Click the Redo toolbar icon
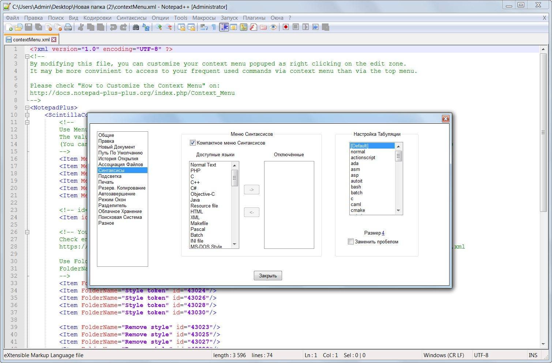Screen dimensions: 552x363 coord(124,27)
